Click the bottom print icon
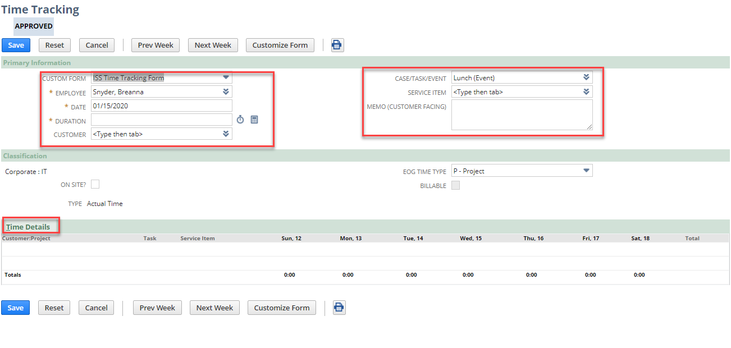 [x=339, y=308]
